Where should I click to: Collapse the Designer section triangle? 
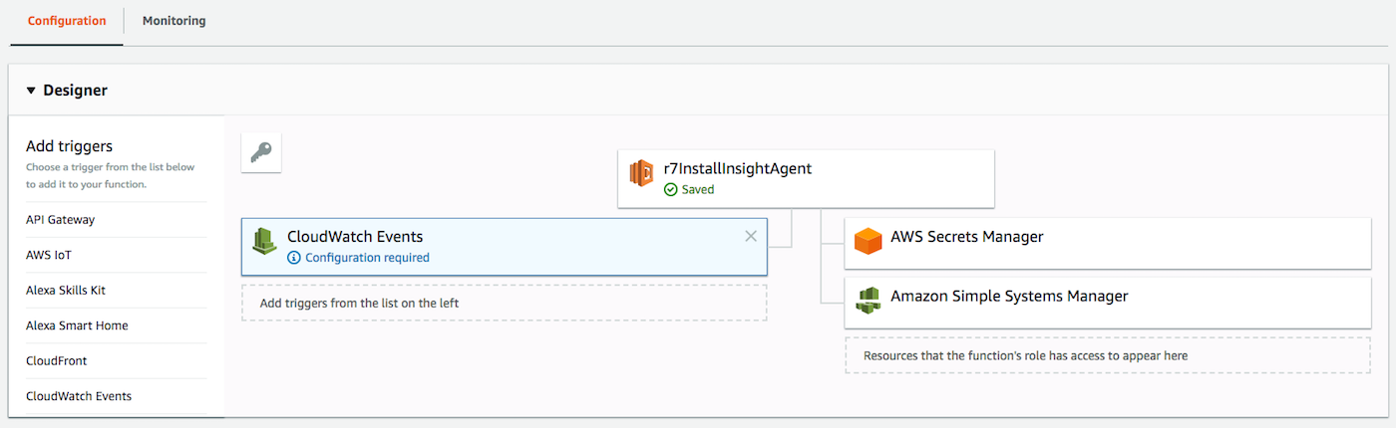click(31, 91)
